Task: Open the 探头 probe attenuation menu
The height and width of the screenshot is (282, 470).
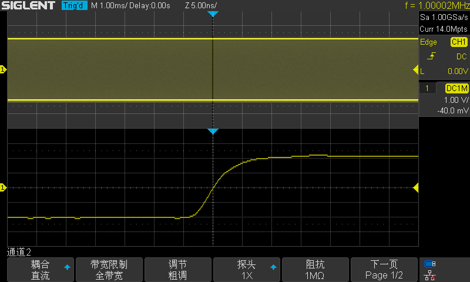Action: [x=246, y=270]
